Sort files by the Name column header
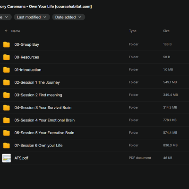Image resolution: width=189 pixels, height=189 pixels. (16, 31)
